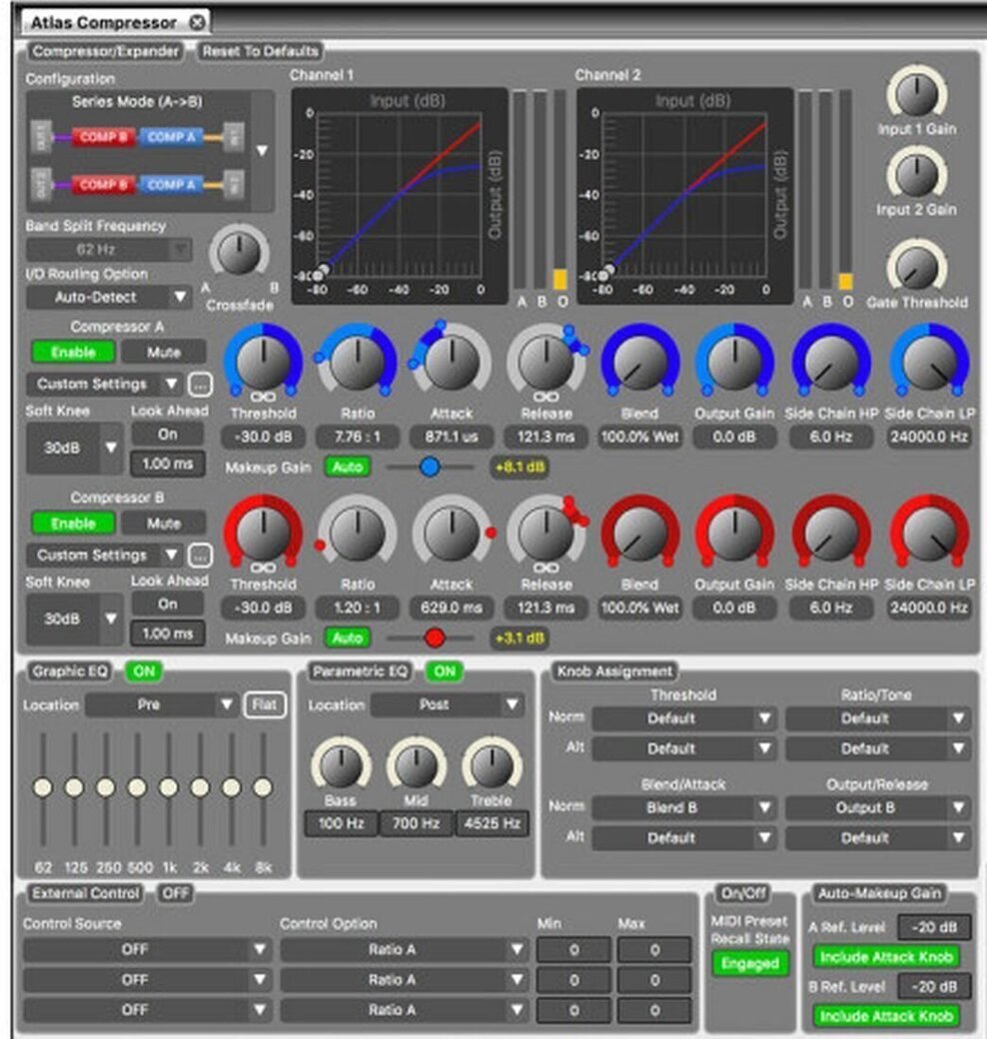Click Compressor A blue Ratio knob

point(358,360)
